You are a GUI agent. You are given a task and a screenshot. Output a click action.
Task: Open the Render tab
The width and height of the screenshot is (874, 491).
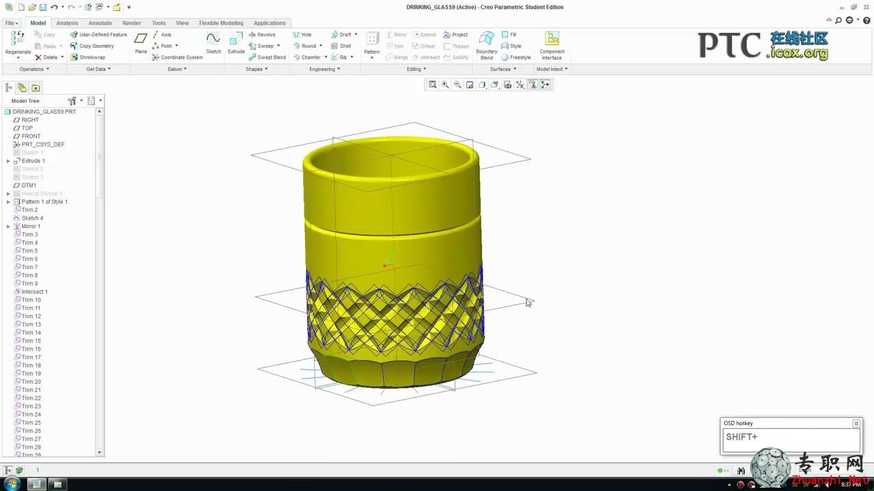tap(132, 23)
